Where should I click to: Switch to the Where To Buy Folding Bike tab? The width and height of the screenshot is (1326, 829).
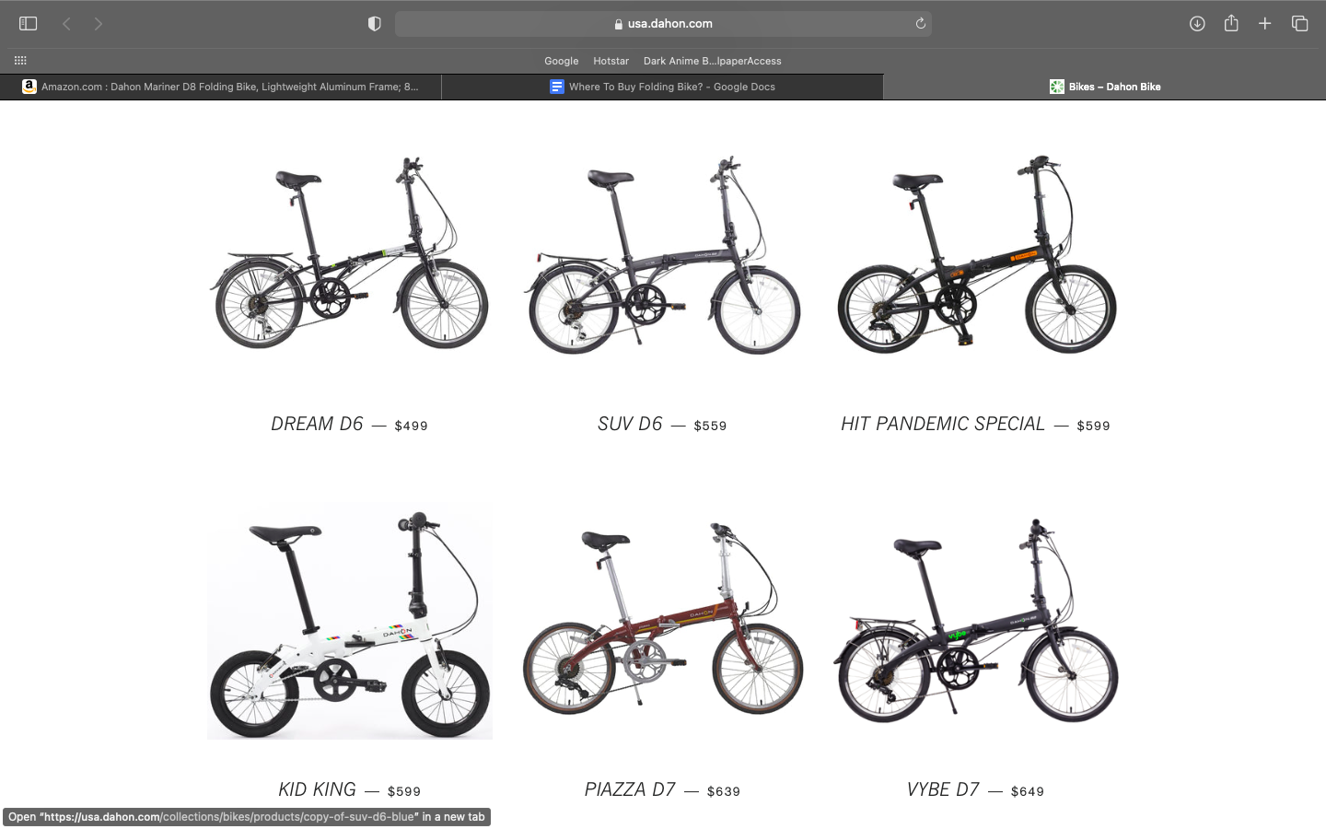pos(663,87)
